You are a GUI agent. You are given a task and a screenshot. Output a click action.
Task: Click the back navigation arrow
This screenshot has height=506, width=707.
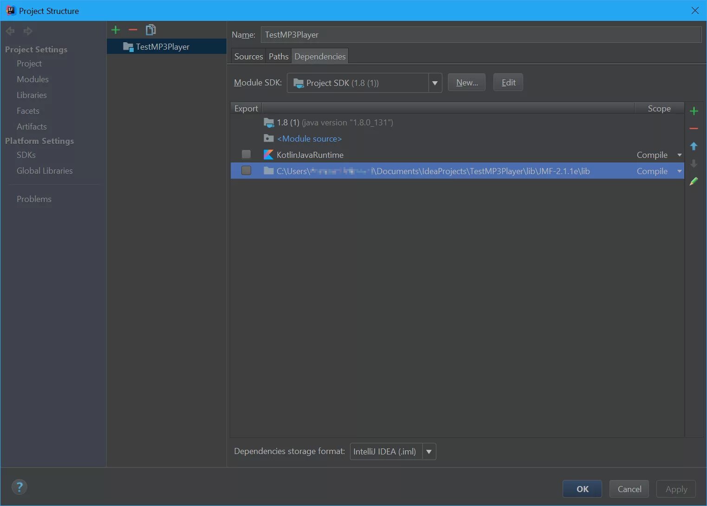coord(10,31)
